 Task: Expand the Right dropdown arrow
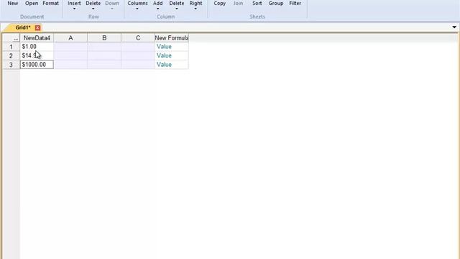coord(195,9)
